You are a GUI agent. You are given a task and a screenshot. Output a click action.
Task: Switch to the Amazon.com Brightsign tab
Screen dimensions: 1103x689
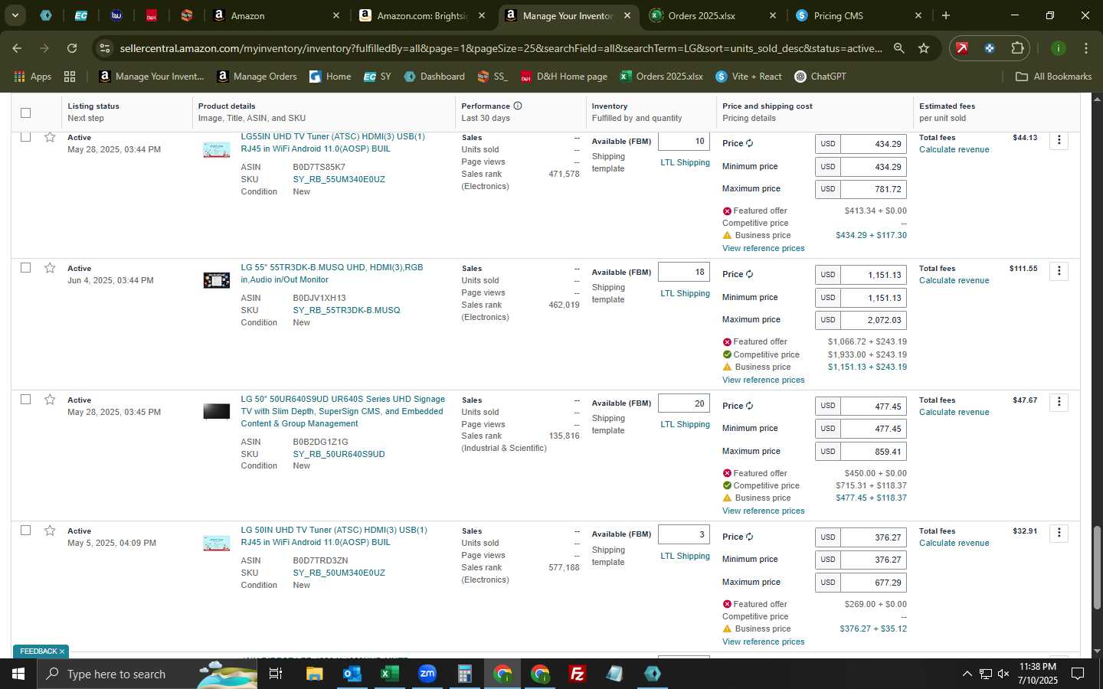pyautogui.click(x=423, y=15)
